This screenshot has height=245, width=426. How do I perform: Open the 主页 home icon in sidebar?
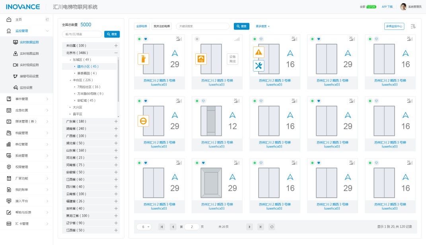coord(9,19)
